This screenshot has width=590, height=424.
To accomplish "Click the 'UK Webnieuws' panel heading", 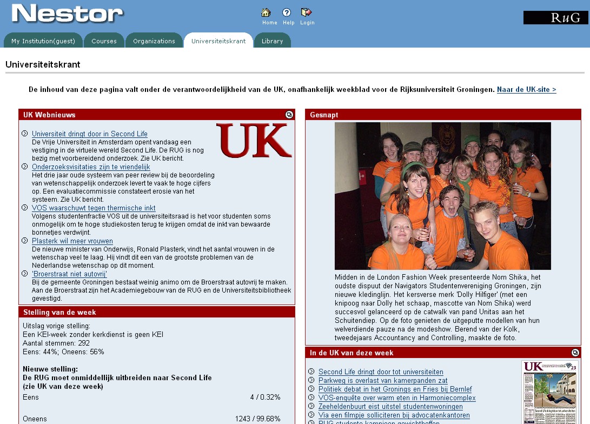I will (x=49, y=115).
